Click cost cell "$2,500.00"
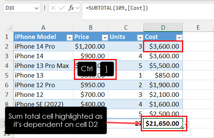 click(163, 114)
